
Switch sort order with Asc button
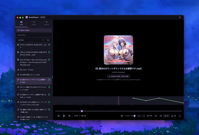(48, 40)
